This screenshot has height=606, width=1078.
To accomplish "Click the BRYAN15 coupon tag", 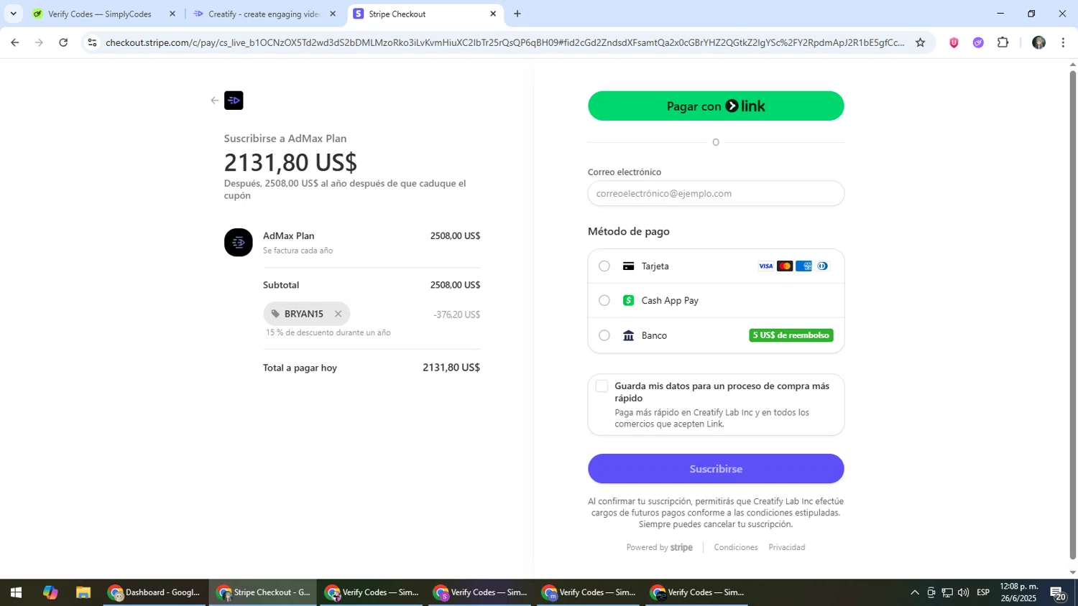I will coord(307,314).
